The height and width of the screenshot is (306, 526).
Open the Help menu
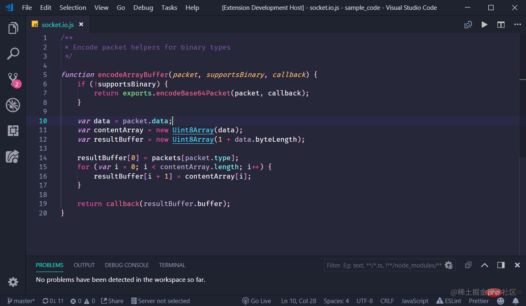(x=192, y=7)
